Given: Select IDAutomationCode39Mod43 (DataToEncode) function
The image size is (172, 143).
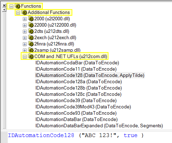Looking at the screenshot, I should pos(83,107).
